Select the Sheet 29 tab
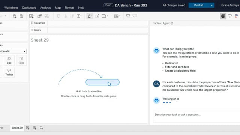The image size is (240, 135). coord(17,128)
